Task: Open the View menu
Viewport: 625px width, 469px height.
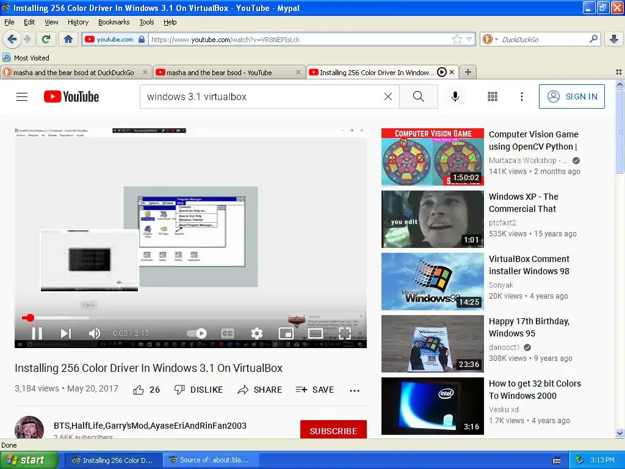Action: 51,22
